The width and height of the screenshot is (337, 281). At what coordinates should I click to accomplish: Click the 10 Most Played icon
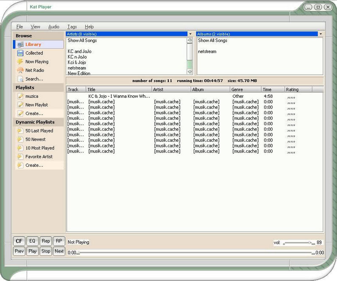pos(20,148)
